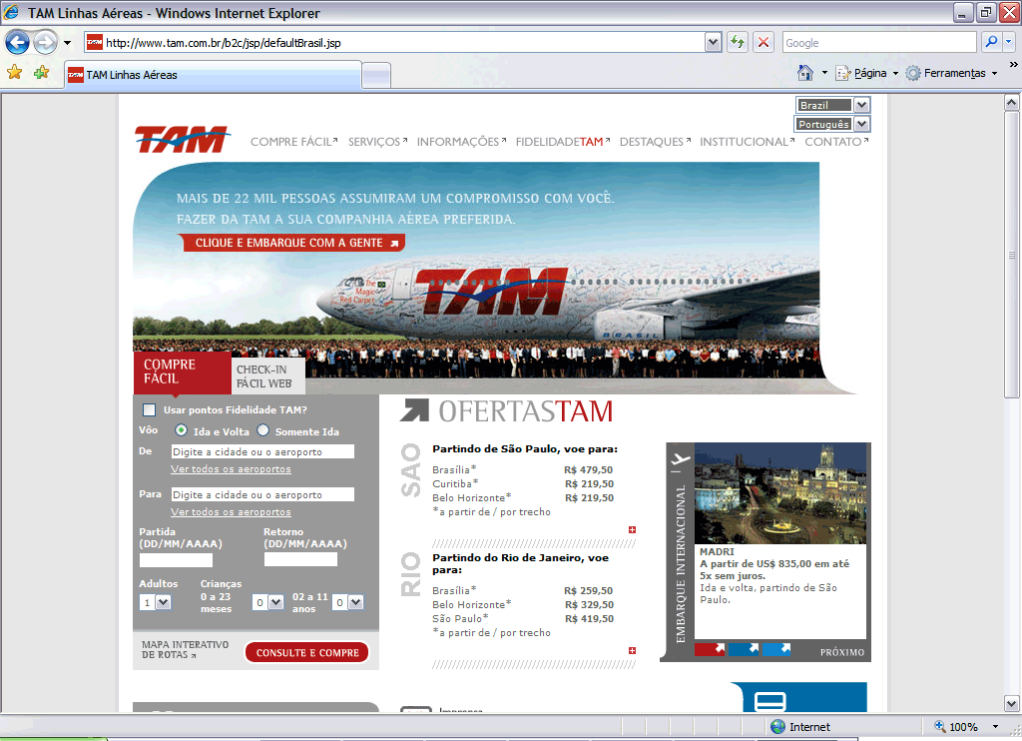Click the Madri night city photo
This screenshot has height=741, width=1022.
[780, 493]
